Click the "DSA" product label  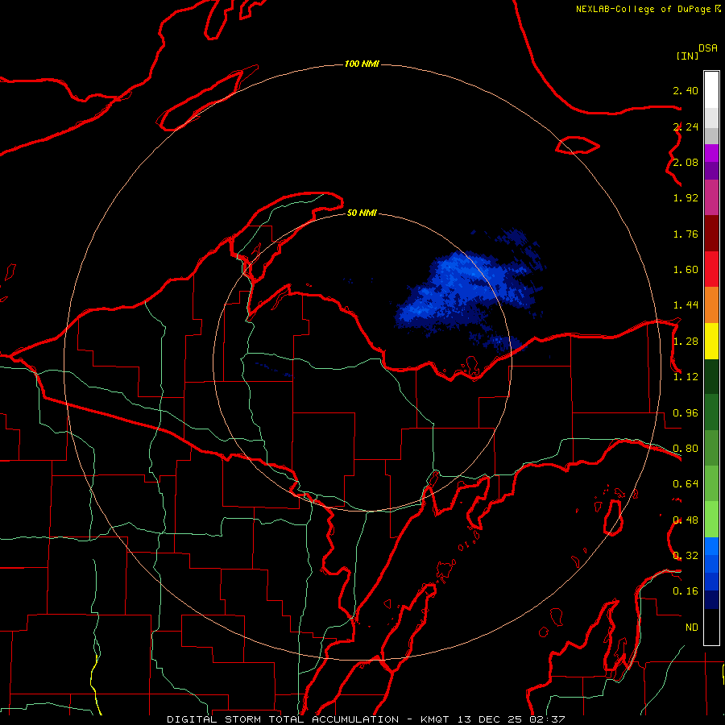pyautogui.click(x=708, y=48)
